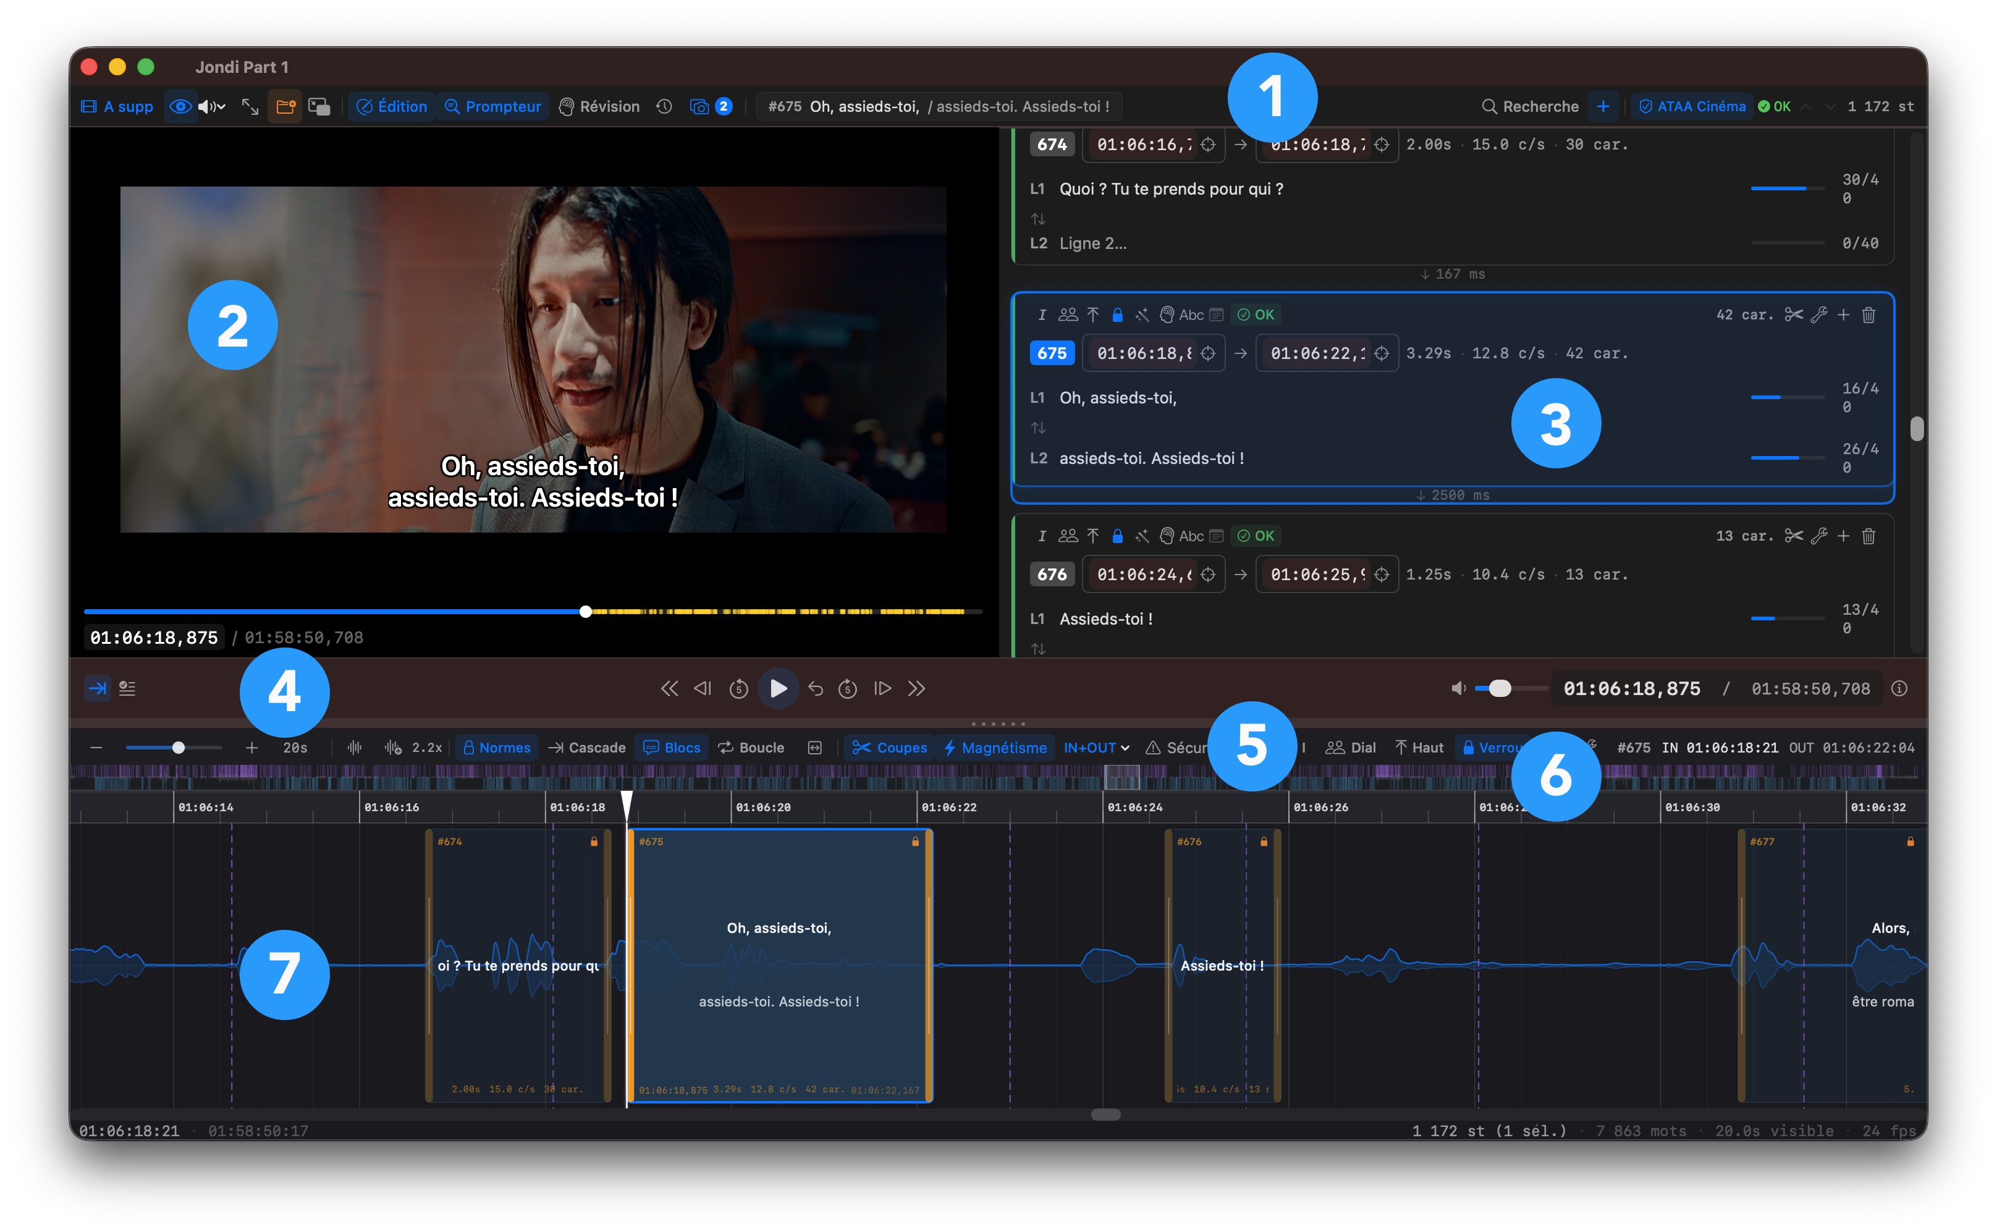Disable the Magnétisme snapping toggle
1997x1232 pixels.
click(x=995, y=747)
